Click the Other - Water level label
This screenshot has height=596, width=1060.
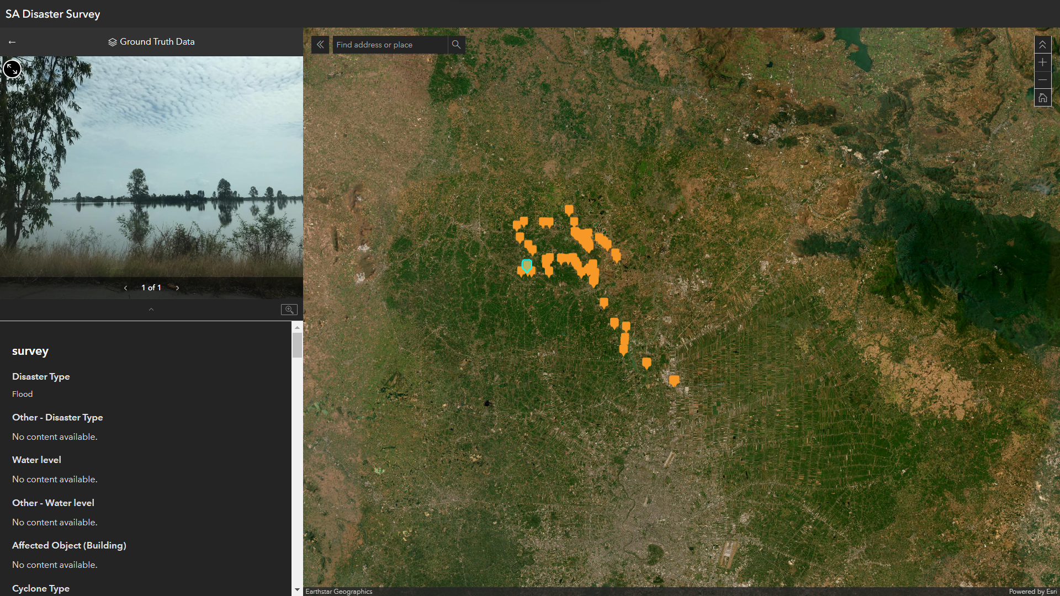(53, 503)
